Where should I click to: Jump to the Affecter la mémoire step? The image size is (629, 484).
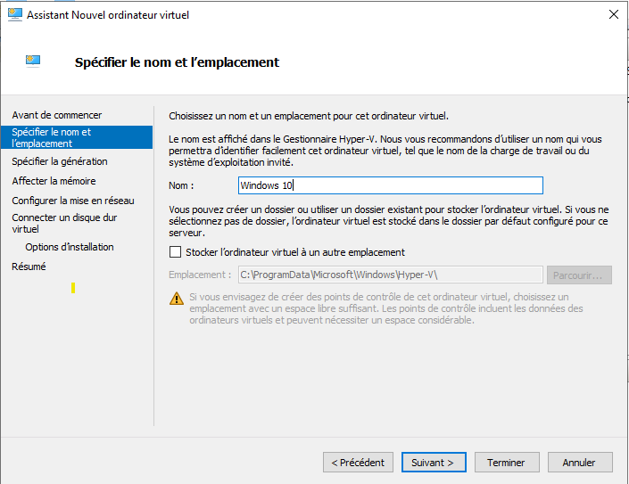(54, 181)
